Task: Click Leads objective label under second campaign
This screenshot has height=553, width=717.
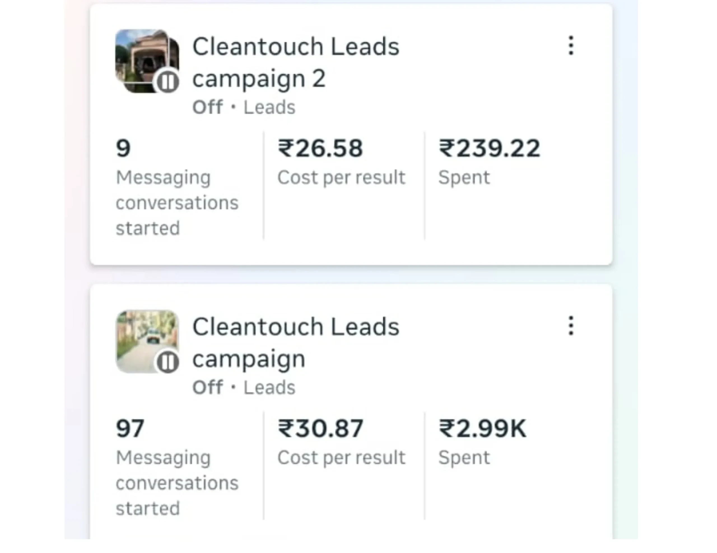Action: [x=269, y=387]
